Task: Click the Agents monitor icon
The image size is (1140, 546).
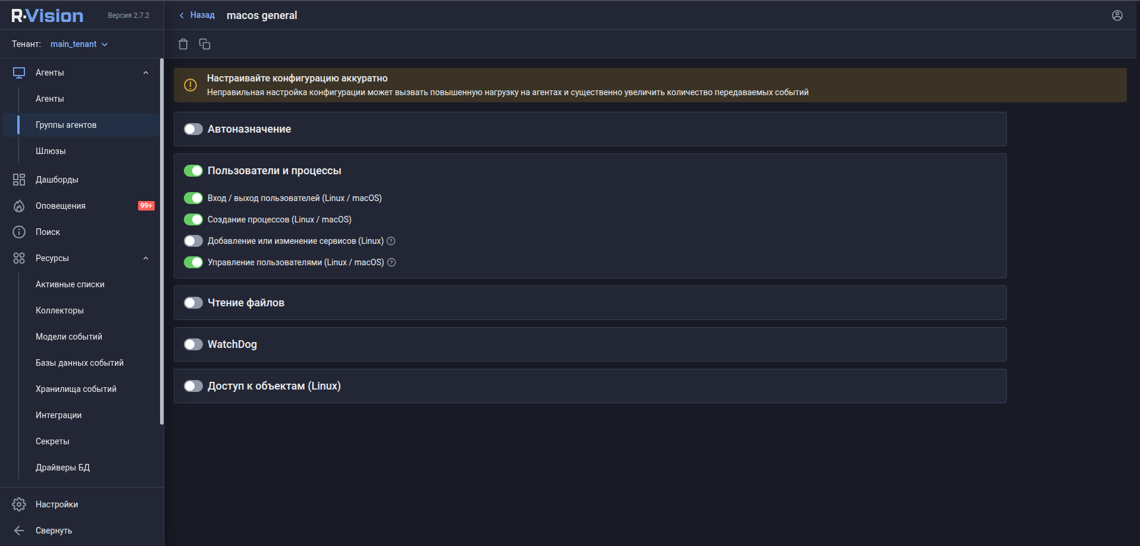Action: (x=19, y=73)
